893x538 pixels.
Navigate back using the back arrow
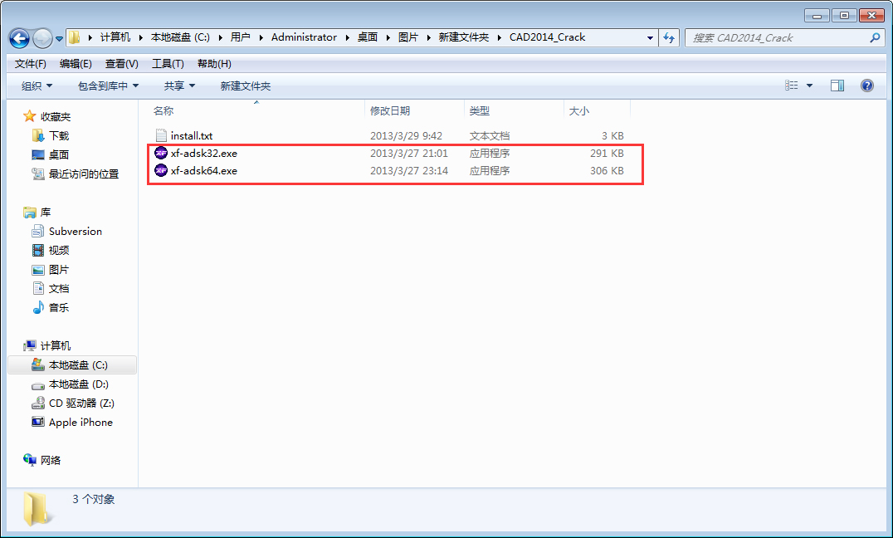point(18,37)
